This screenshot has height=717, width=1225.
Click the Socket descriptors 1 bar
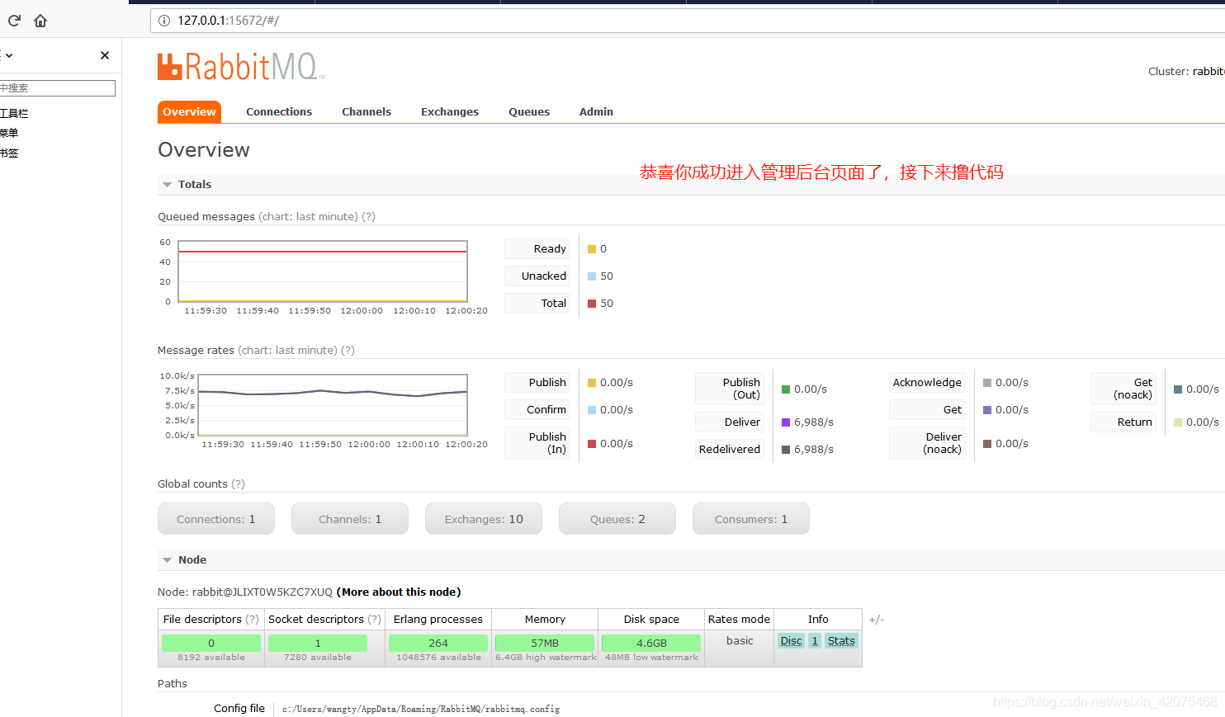[318, 643]
